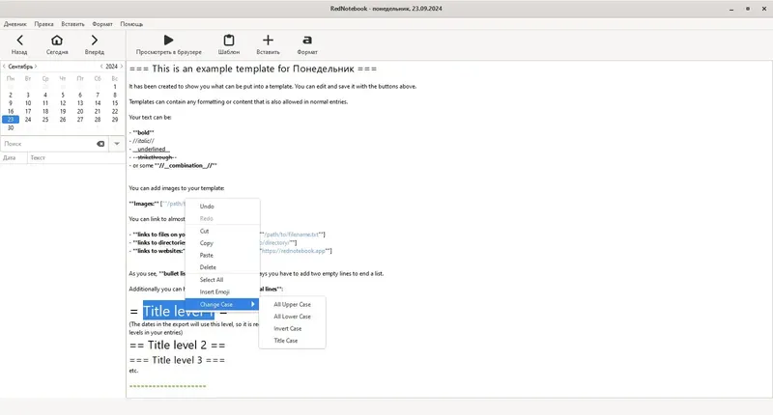Click the Title level 3 heading

[x=177, y=360]
